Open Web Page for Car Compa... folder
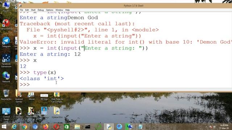 (x=57, y=97)
